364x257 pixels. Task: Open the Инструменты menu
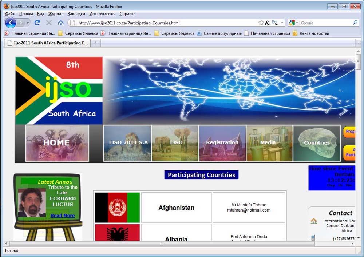pos(102,14)
